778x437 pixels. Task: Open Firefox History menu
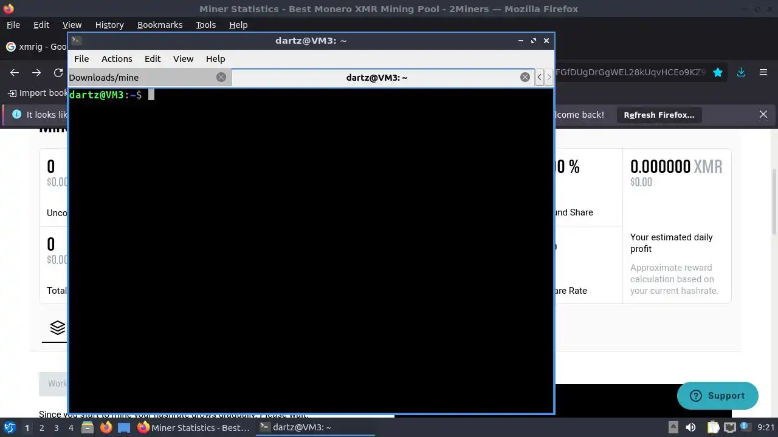tap(109, 25)
